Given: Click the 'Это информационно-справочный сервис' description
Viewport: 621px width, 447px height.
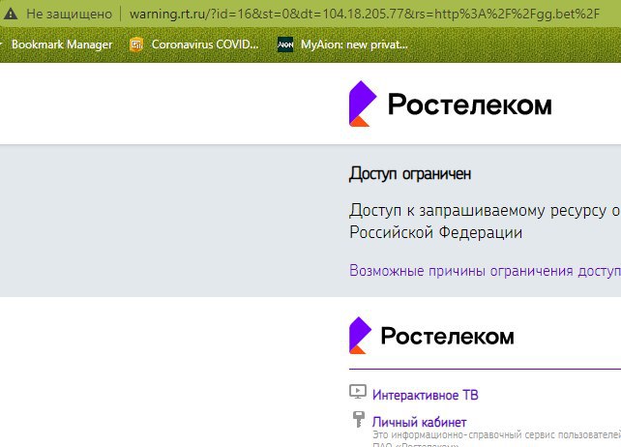Looking at the screenshot, I should coord(496,435).
